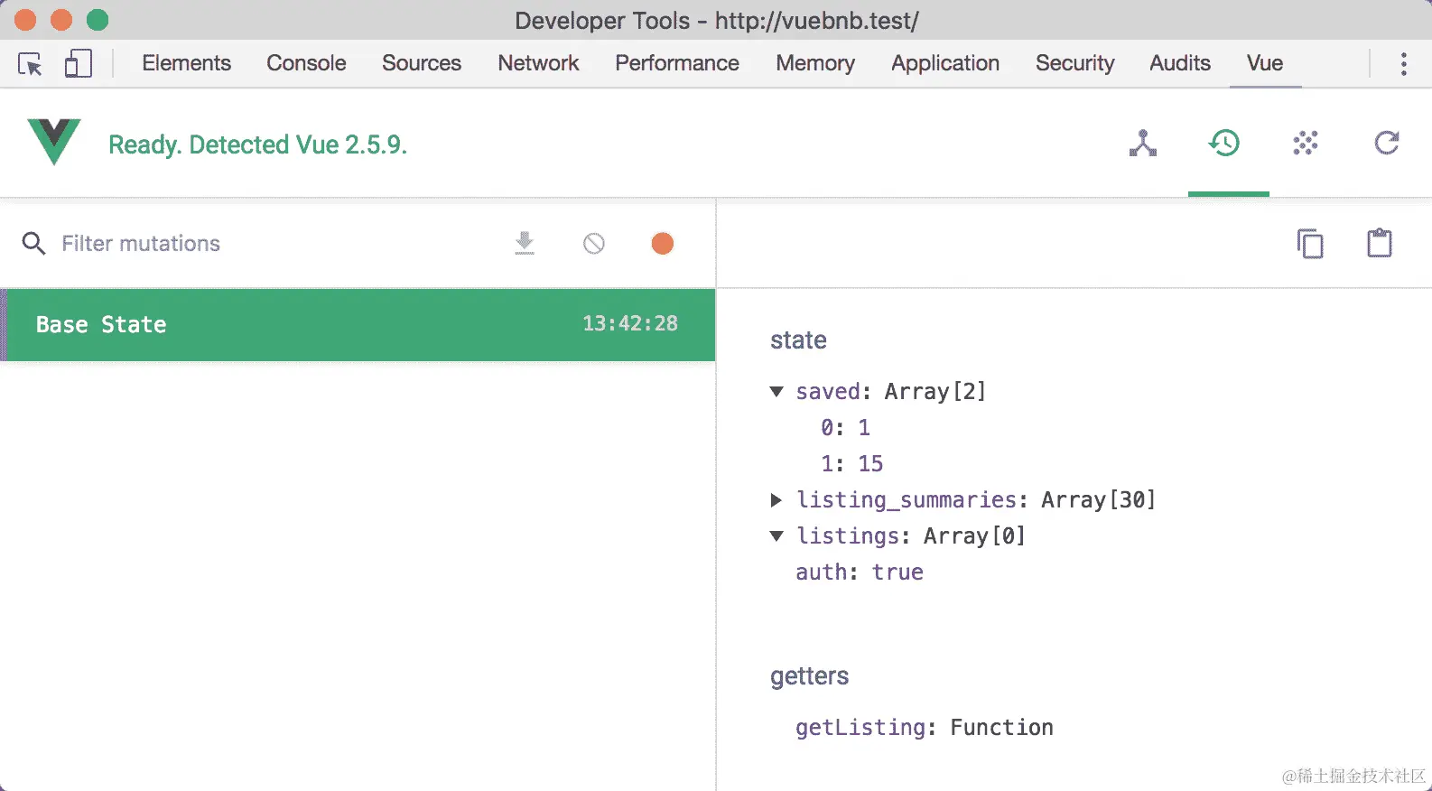Click the Vue logo icon
Screen dimensions: 1432x791
[x=54, y=142]
